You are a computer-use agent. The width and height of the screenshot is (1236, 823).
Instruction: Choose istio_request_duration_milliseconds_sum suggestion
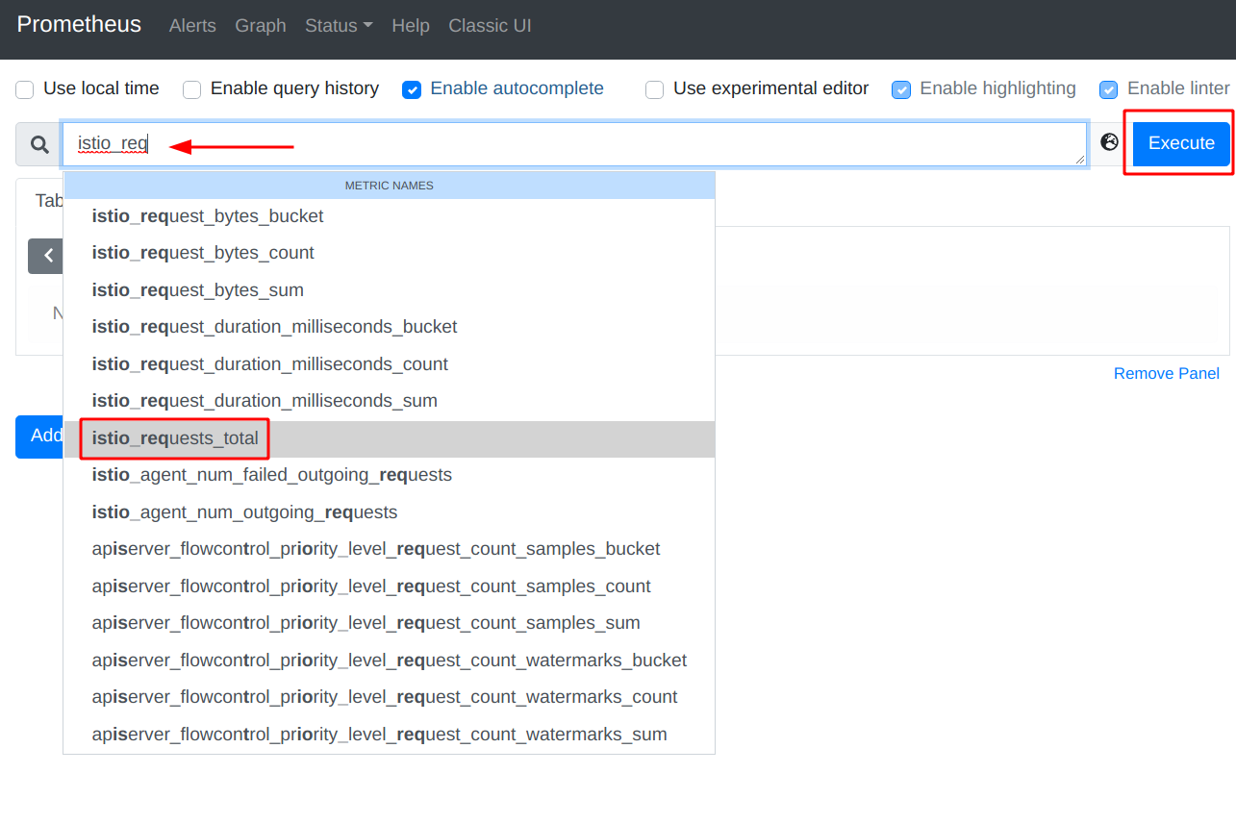pyautogui.click(x=389, y=401)
